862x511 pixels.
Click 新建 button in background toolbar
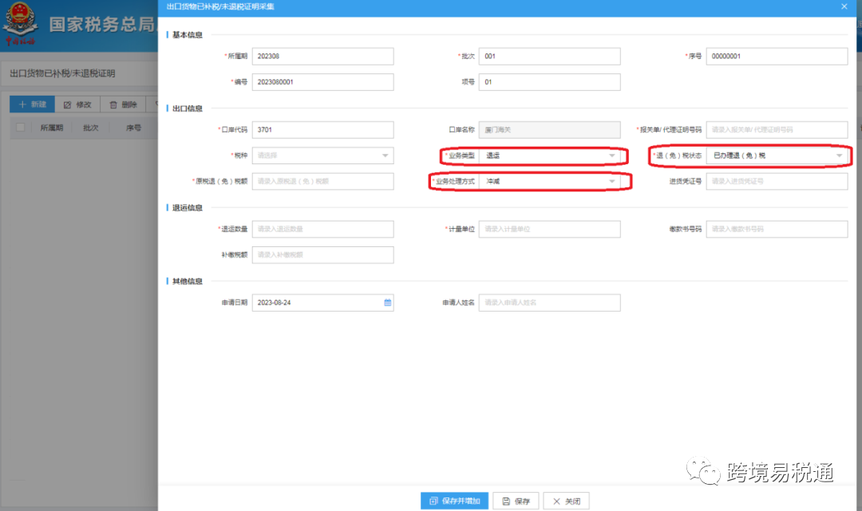coord(33,104)
